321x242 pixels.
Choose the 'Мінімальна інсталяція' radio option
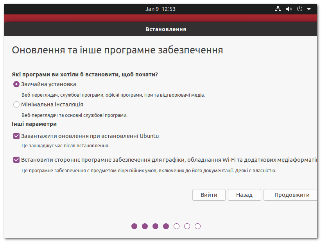(x=16, y=104)
